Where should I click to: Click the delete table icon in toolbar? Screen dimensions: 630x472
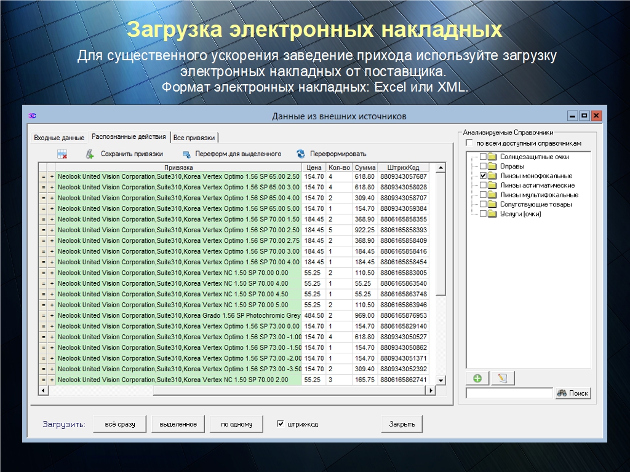[62, 154]
